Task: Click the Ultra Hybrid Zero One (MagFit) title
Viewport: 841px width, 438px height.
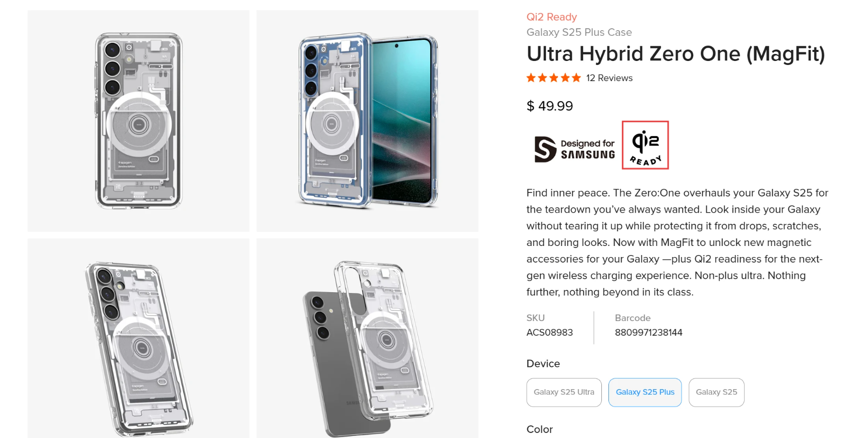Action: 676,54
